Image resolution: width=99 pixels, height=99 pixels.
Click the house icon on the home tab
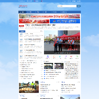click(x=20, y=12)
